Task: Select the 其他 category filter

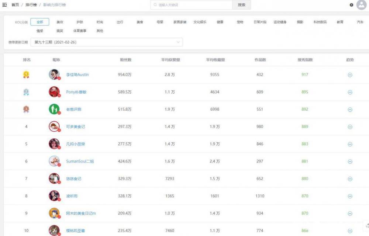Action: coord(100,31)
